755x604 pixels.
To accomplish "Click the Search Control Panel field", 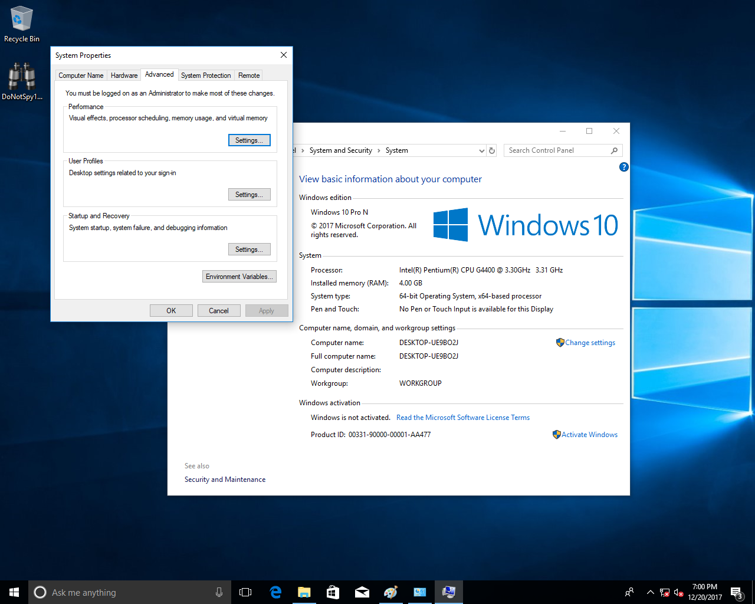I will tap(557, 150).
